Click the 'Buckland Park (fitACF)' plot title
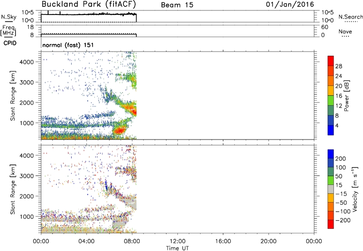363x251 pixels. click(88, 5)
